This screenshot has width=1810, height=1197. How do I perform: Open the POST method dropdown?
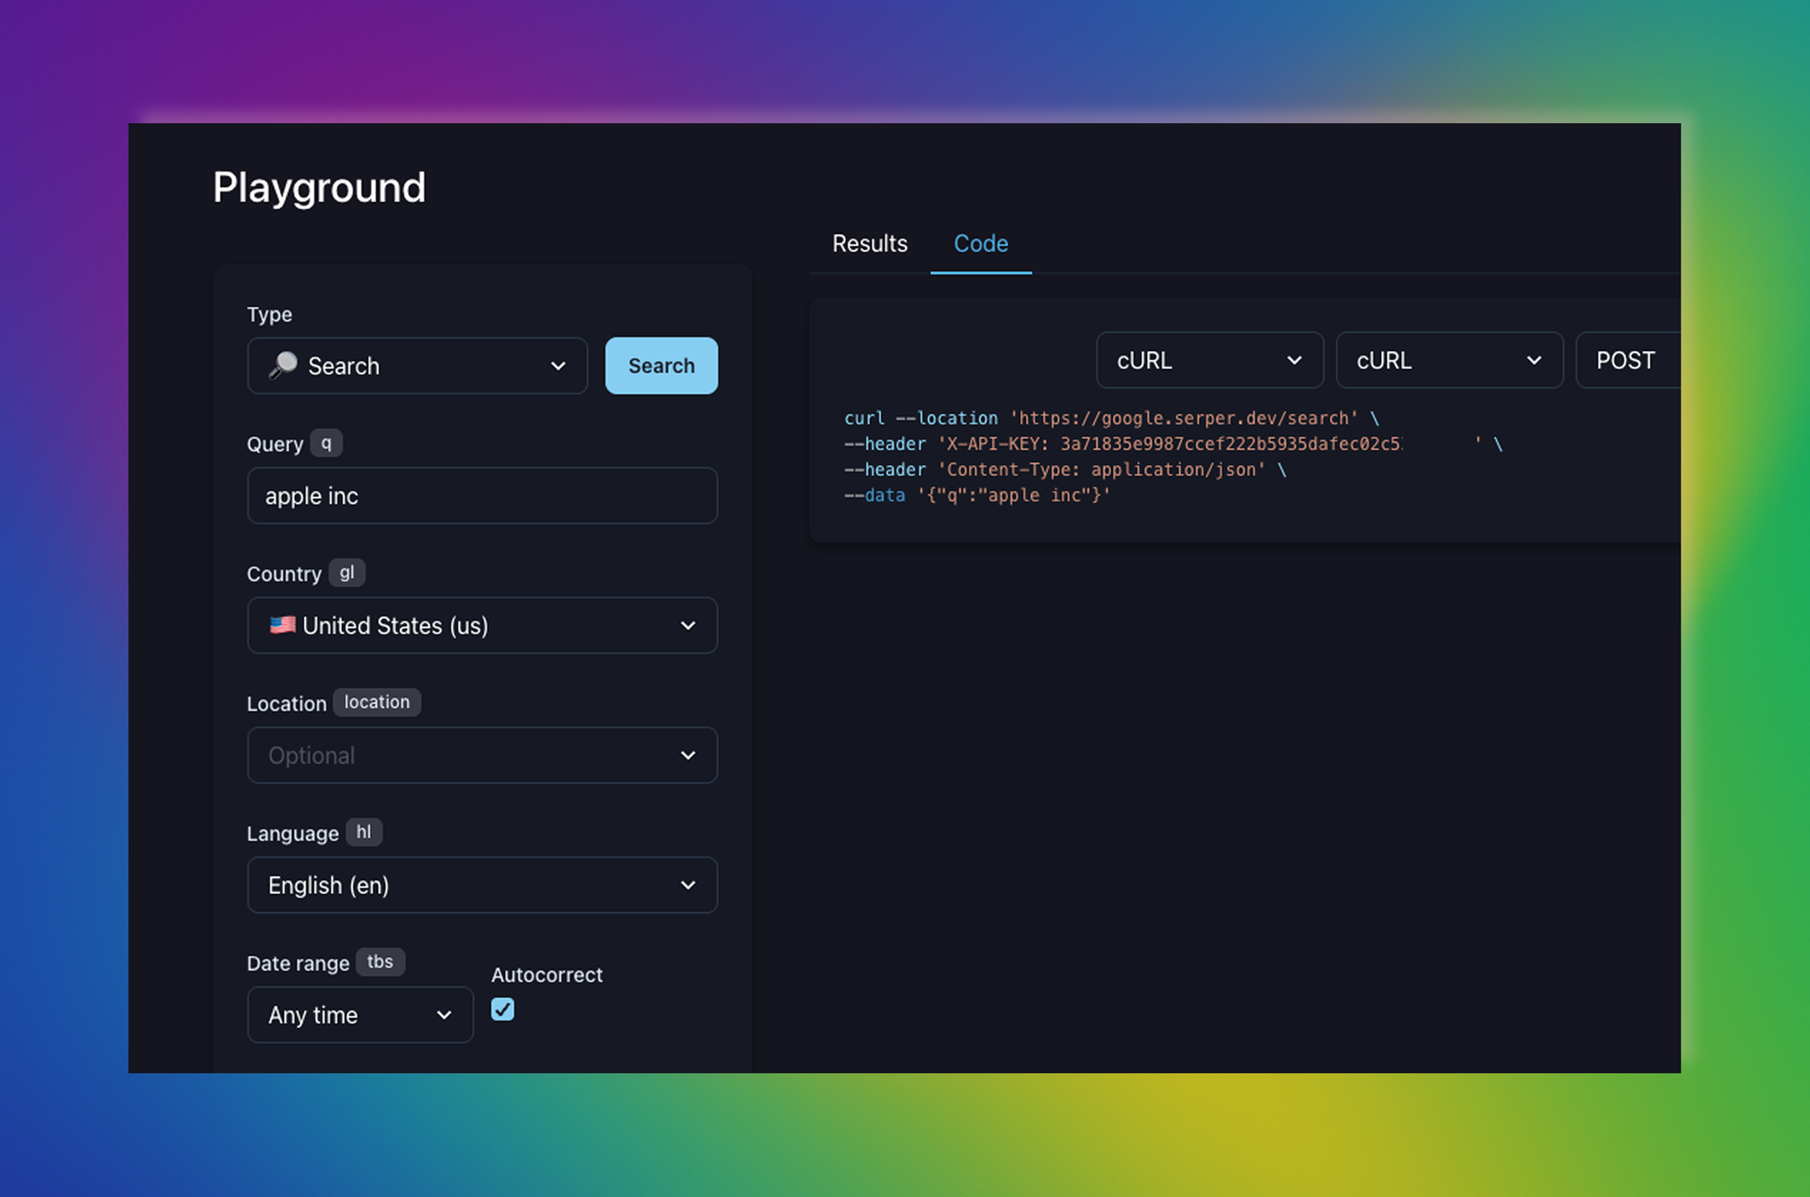1627,360
